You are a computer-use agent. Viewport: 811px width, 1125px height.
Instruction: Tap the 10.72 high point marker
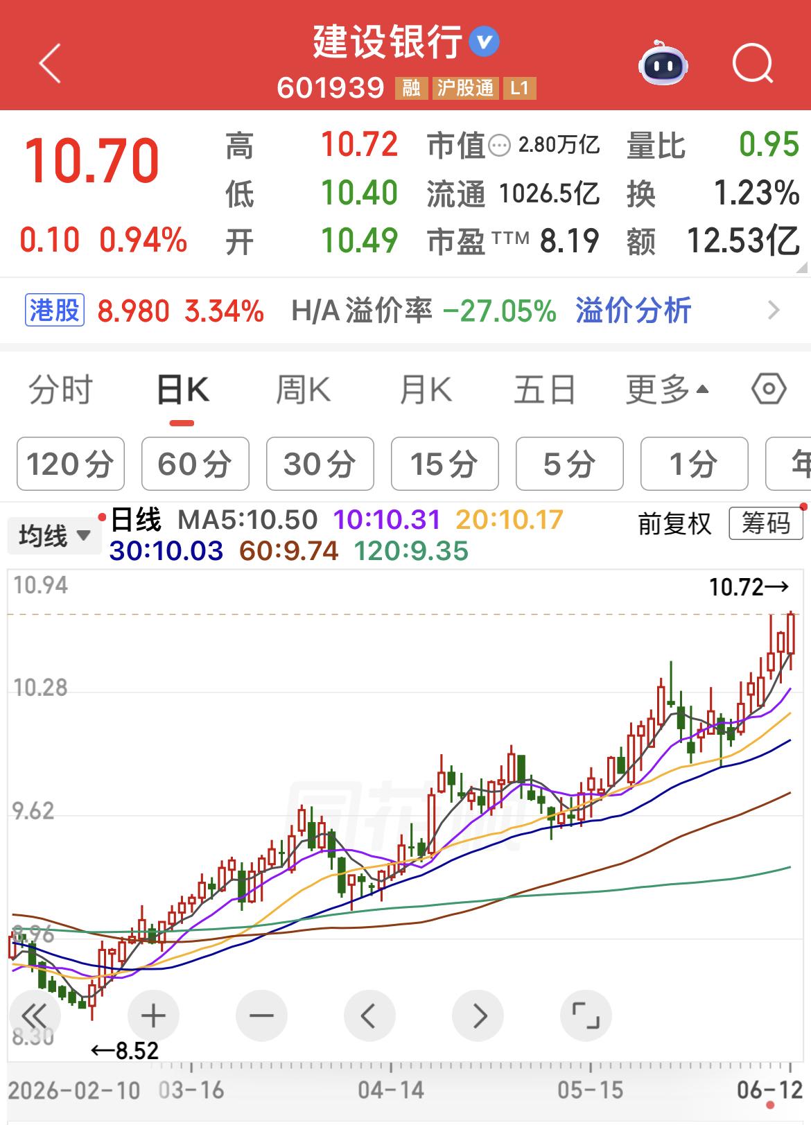pyautogui.click(x=749, y=587)
